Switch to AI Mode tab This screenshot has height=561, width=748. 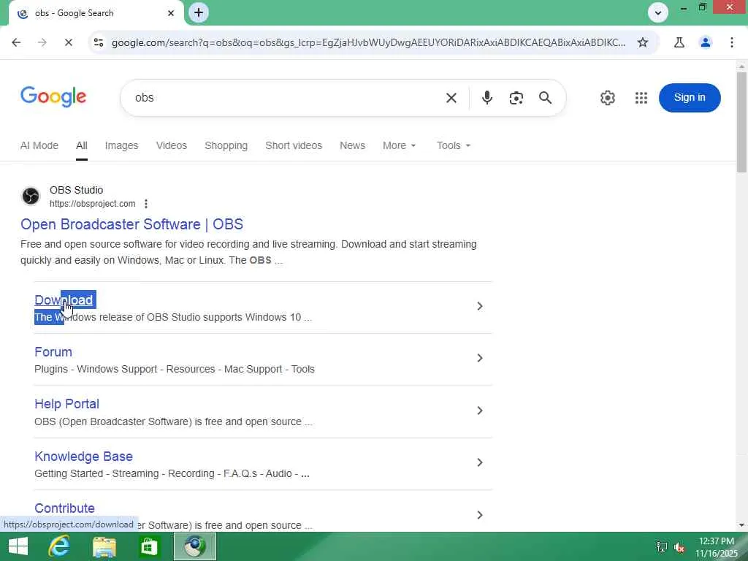39,145
